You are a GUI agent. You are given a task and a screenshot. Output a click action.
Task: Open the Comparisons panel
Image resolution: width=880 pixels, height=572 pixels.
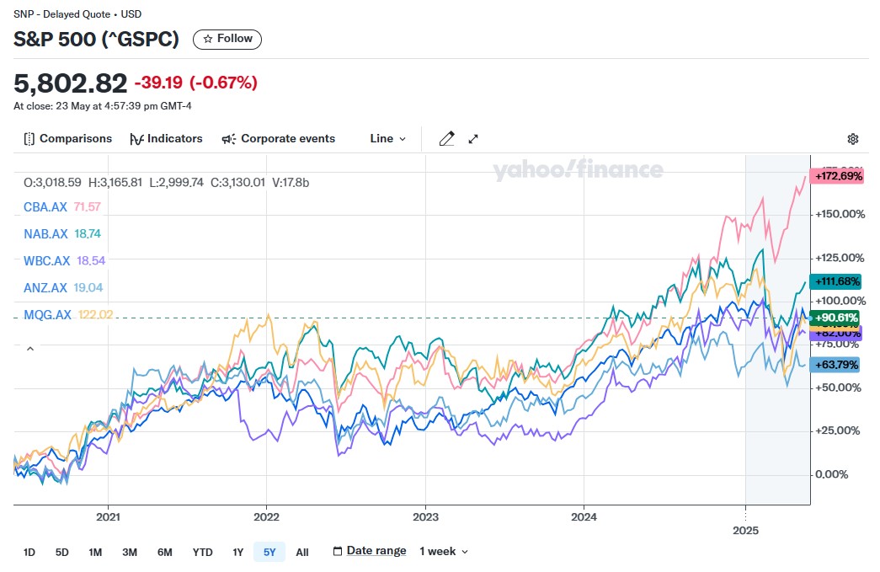[67, 139]
